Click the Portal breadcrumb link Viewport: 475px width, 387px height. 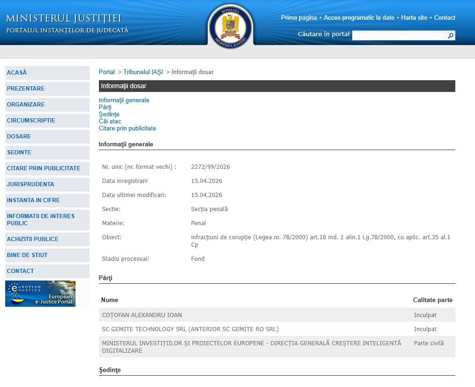(x=106, y=72)
